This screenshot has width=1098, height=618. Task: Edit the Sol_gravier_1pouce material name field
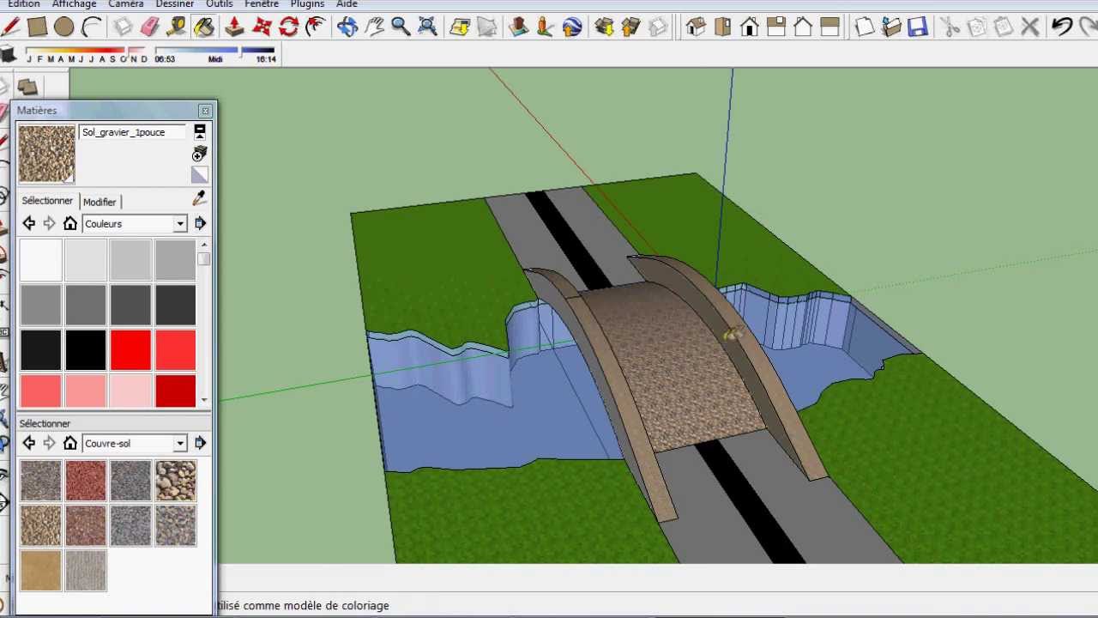tap(133, 132)
